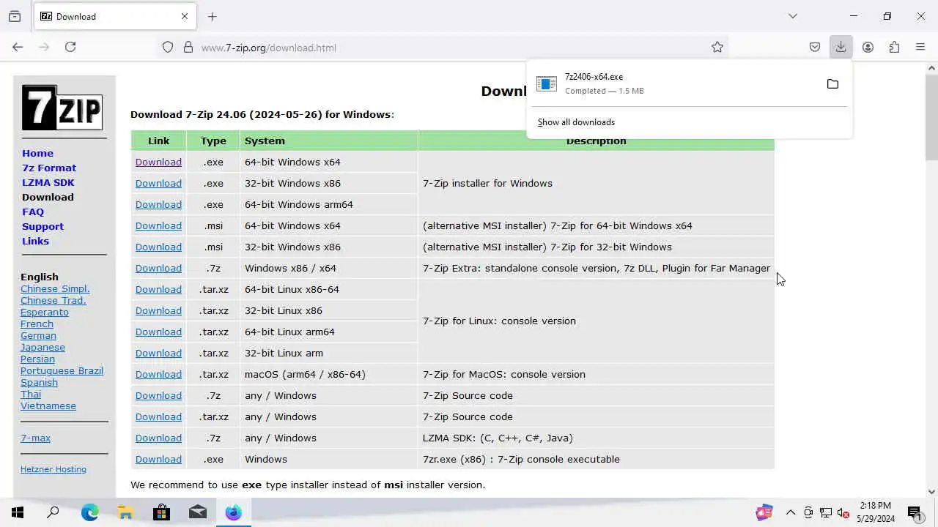
Task: Open the Hetzner Hosting link
Action: (53, 469)
